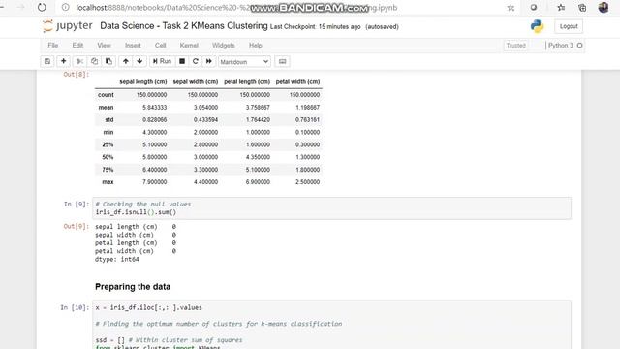
Task: Click Python 3 kernel status indicator circle
Action: pyautogui.click(x=579, y=46)
